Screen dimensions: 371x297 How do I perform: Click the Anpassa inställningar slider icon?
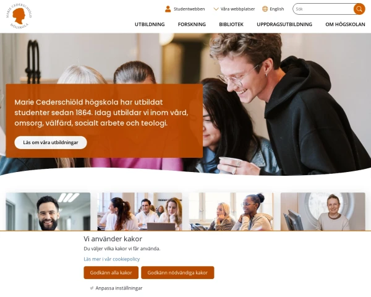pyautogui.click(x=92, y=288)
